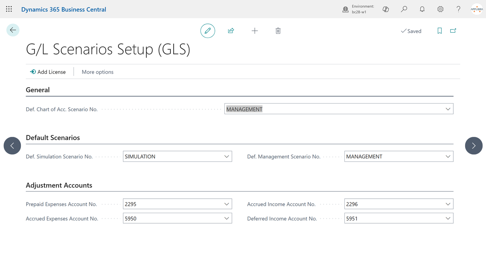Expand Prepaid Expenses Account No. dropdown
This screenshot has width=486, height=273.
coord(227,204)
